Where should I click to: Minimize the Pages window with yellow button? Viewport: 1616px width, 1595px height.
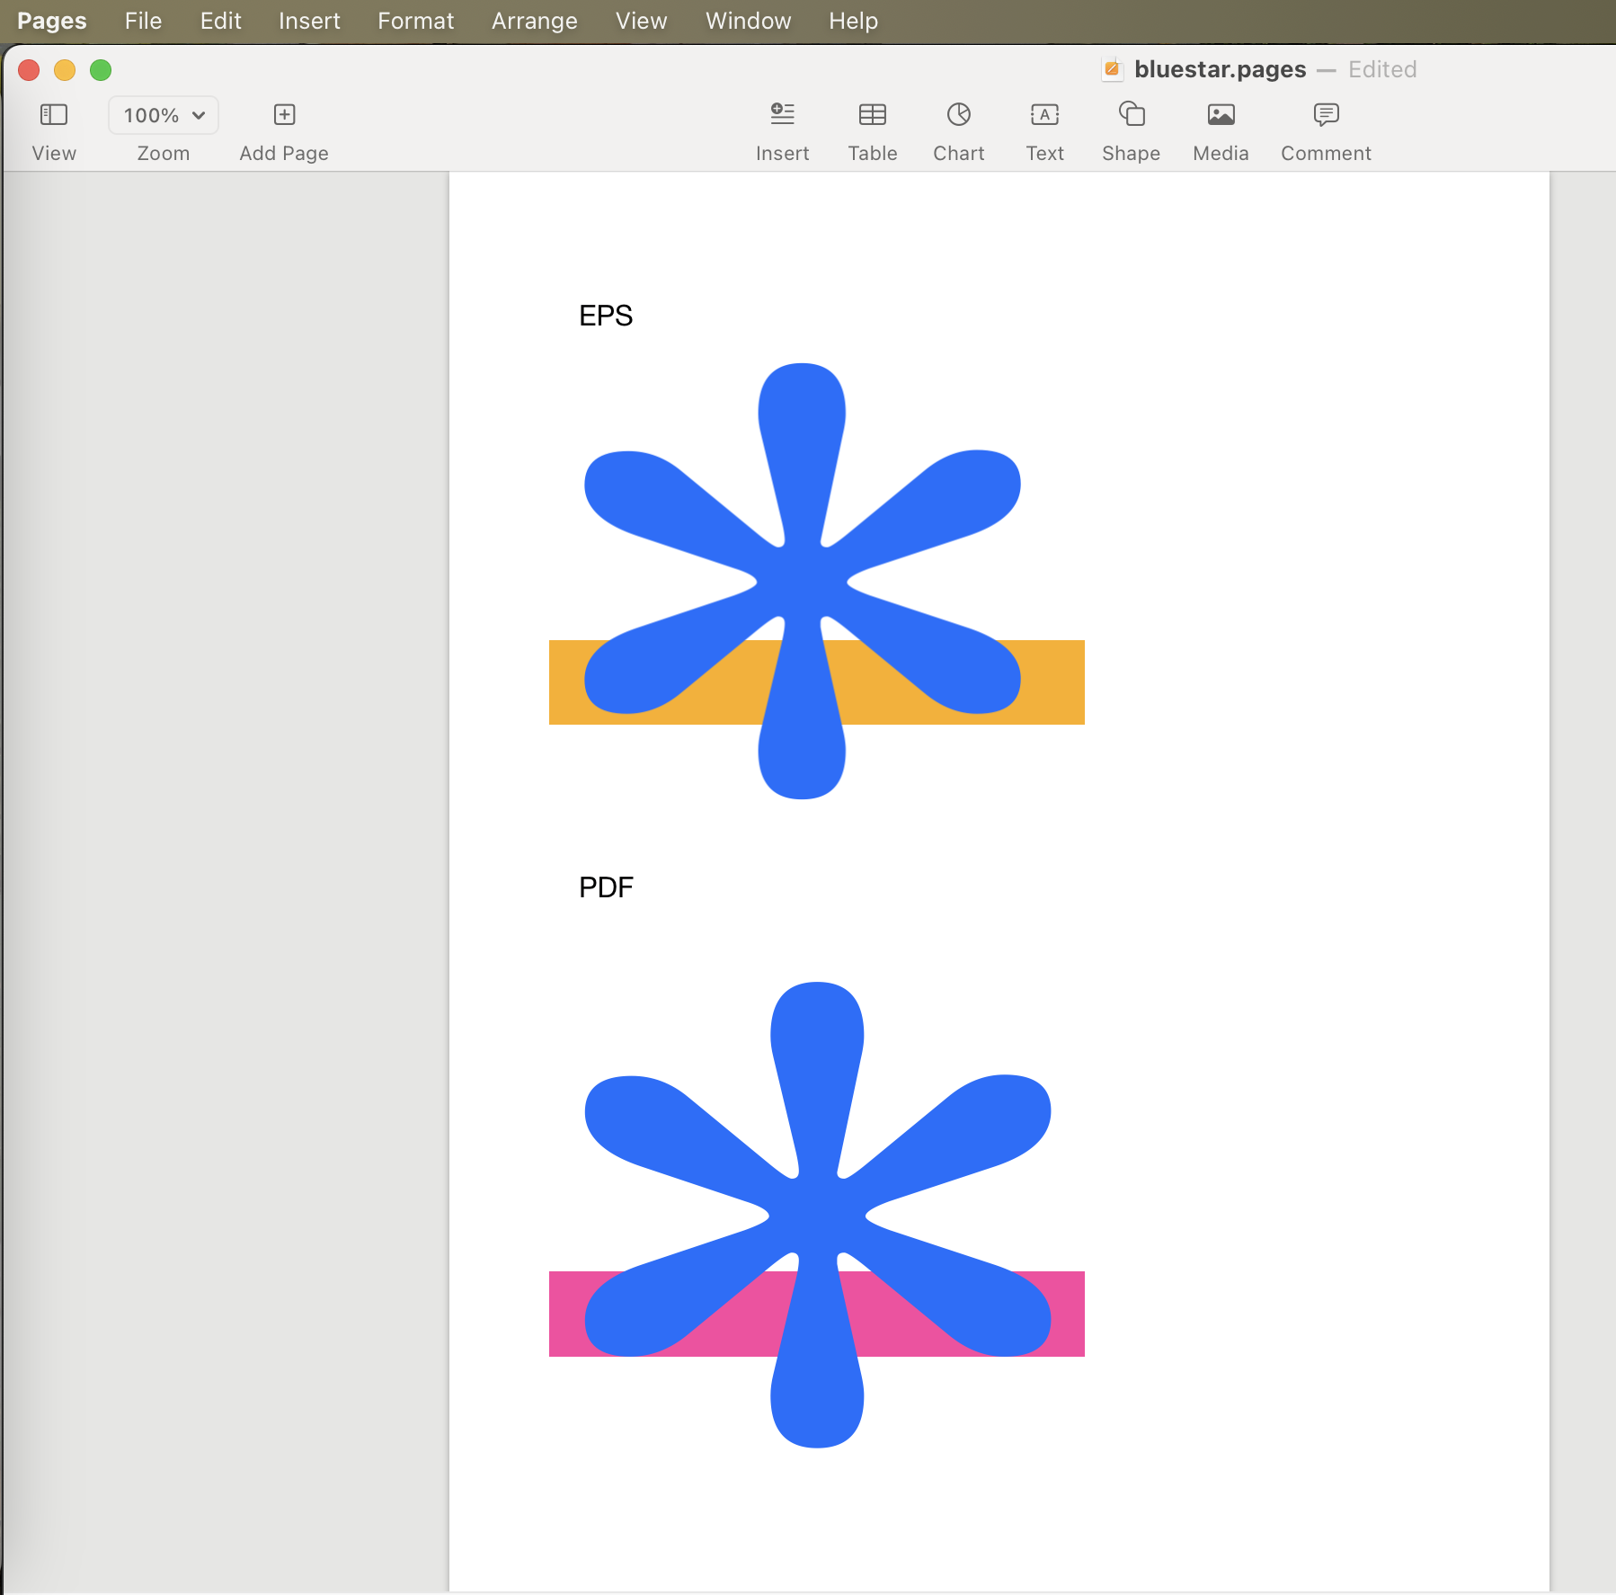pos(65,70)
